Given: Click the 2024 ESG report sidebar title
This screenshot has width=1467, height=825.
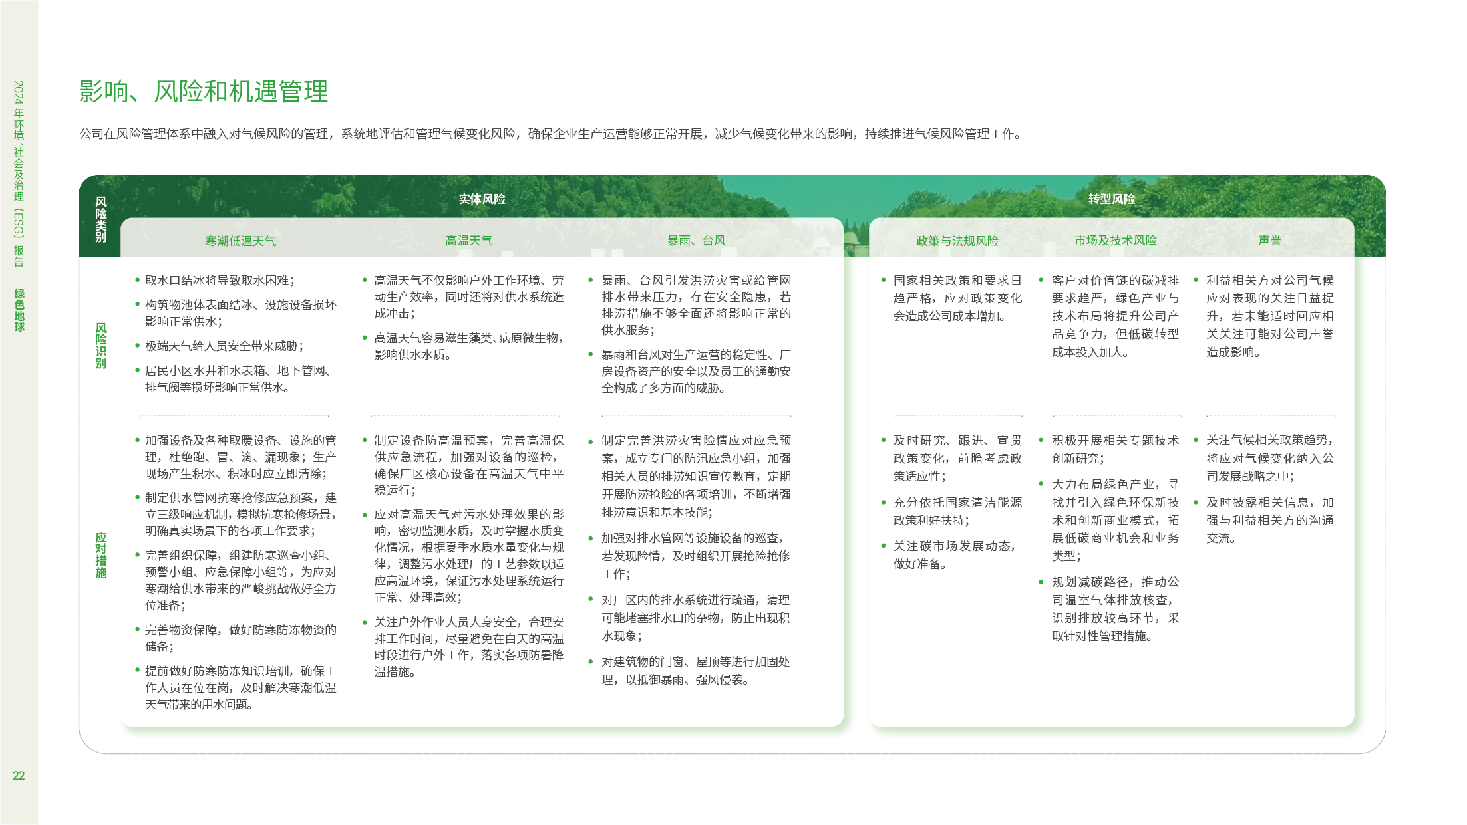Looking at the screenshot, I should coord(19,173).
